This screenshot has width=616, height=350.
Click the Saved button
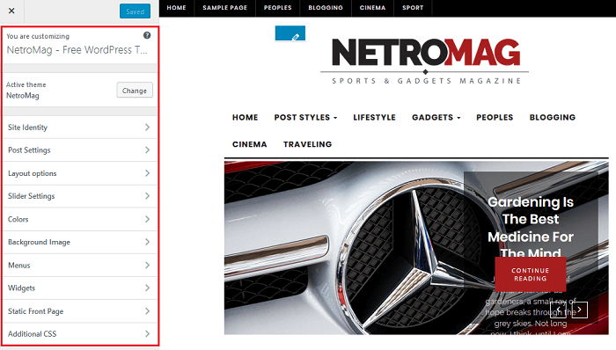click(135, 11)
